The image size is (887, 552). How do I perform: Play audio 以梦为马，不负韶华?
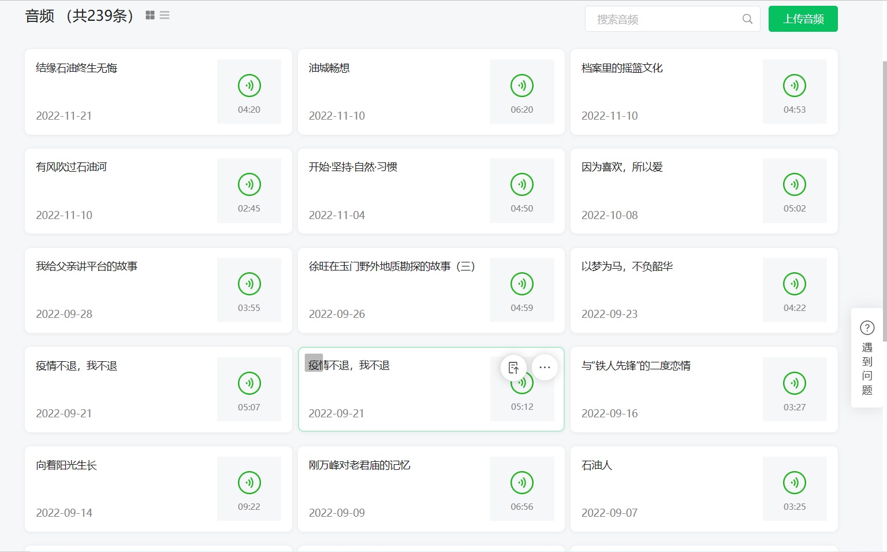(x=795, y=284)
